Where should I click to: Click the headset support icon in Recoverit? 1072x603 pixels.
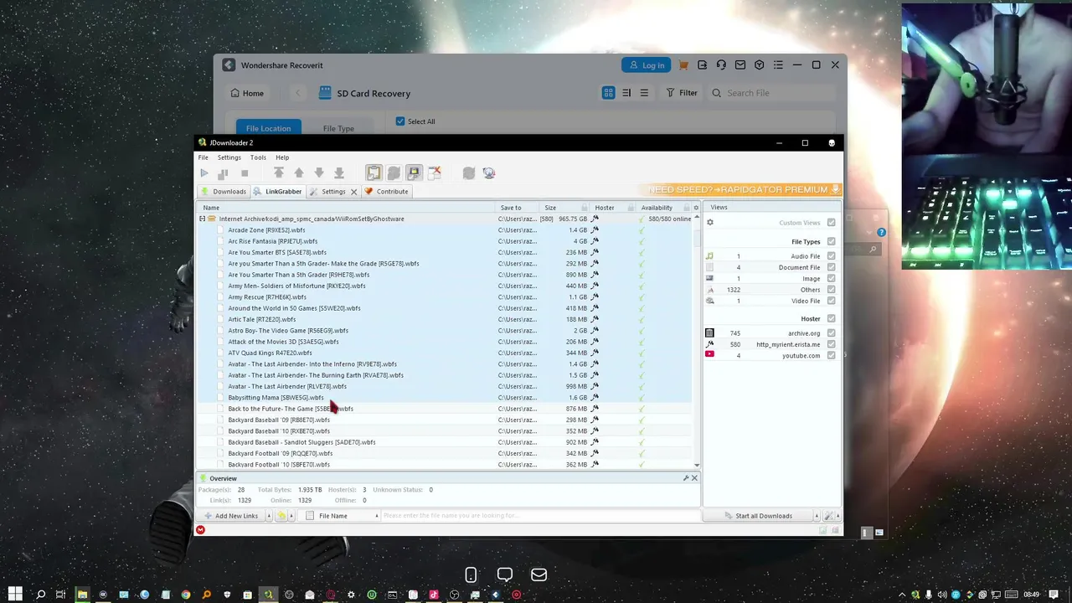pyautogui.click(x=721, y=65)
